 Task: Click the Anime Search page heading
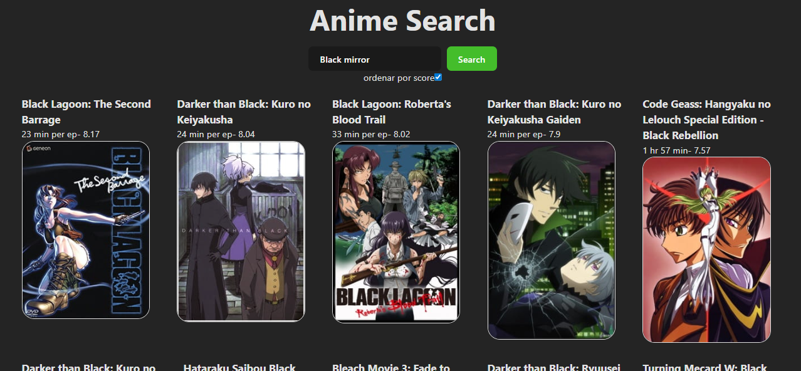[x=402, y=21]
